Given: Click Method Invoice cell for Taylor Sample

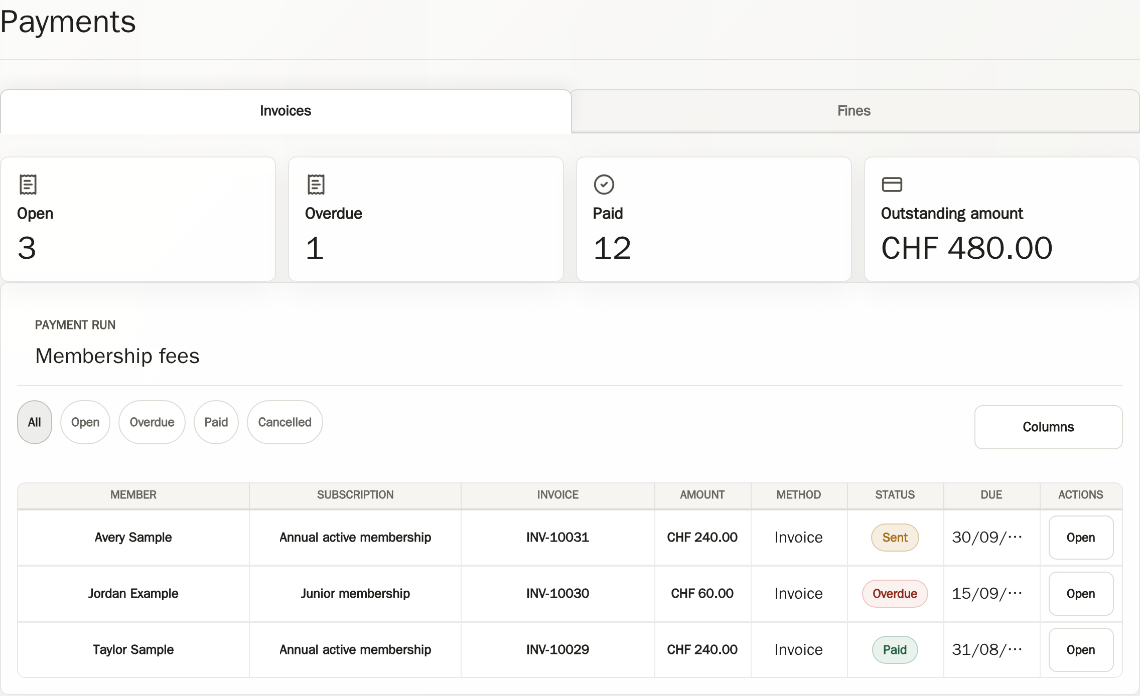Looking at the screenshot, I should coord(799,650).
